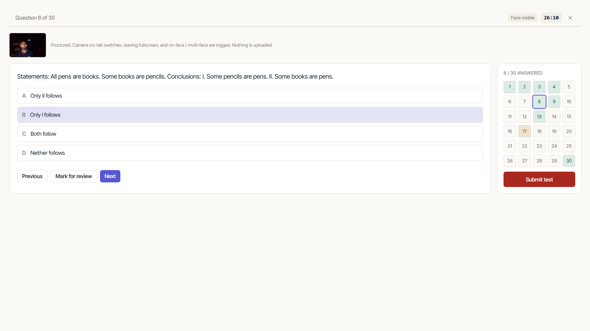Screen dimensions: 590x331
Task: Open question 10 in navigator
Action: tap(569, 102)
